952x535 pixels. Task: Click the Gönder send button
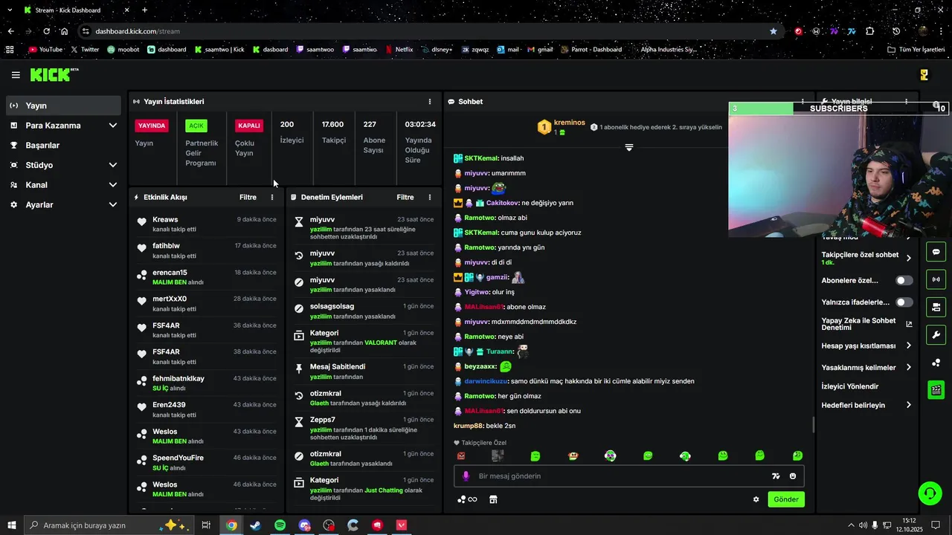pyautogui.click(x=786, y=499)
